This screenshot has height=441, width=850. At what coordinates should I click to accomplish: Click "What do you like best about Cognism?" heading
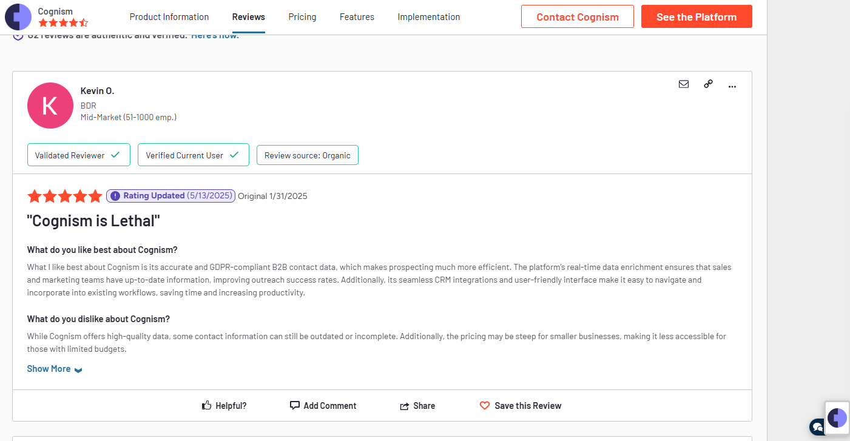(102, 250)
